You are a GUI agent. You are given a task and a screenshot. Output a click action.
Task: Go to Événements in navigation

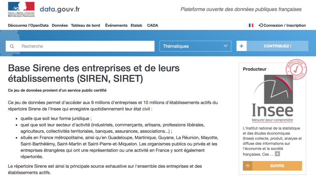[116, 25]
